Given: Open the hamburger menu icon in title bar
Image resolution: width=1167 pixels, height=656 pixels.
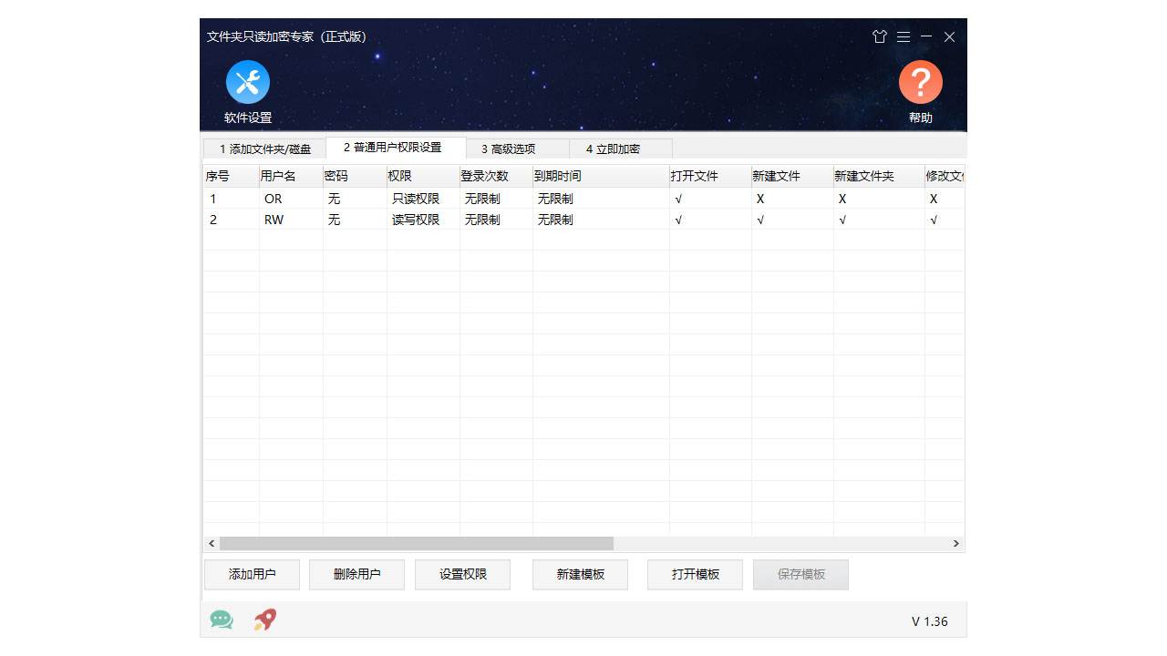Looking at the screenshot, I should tap(903, 36).
